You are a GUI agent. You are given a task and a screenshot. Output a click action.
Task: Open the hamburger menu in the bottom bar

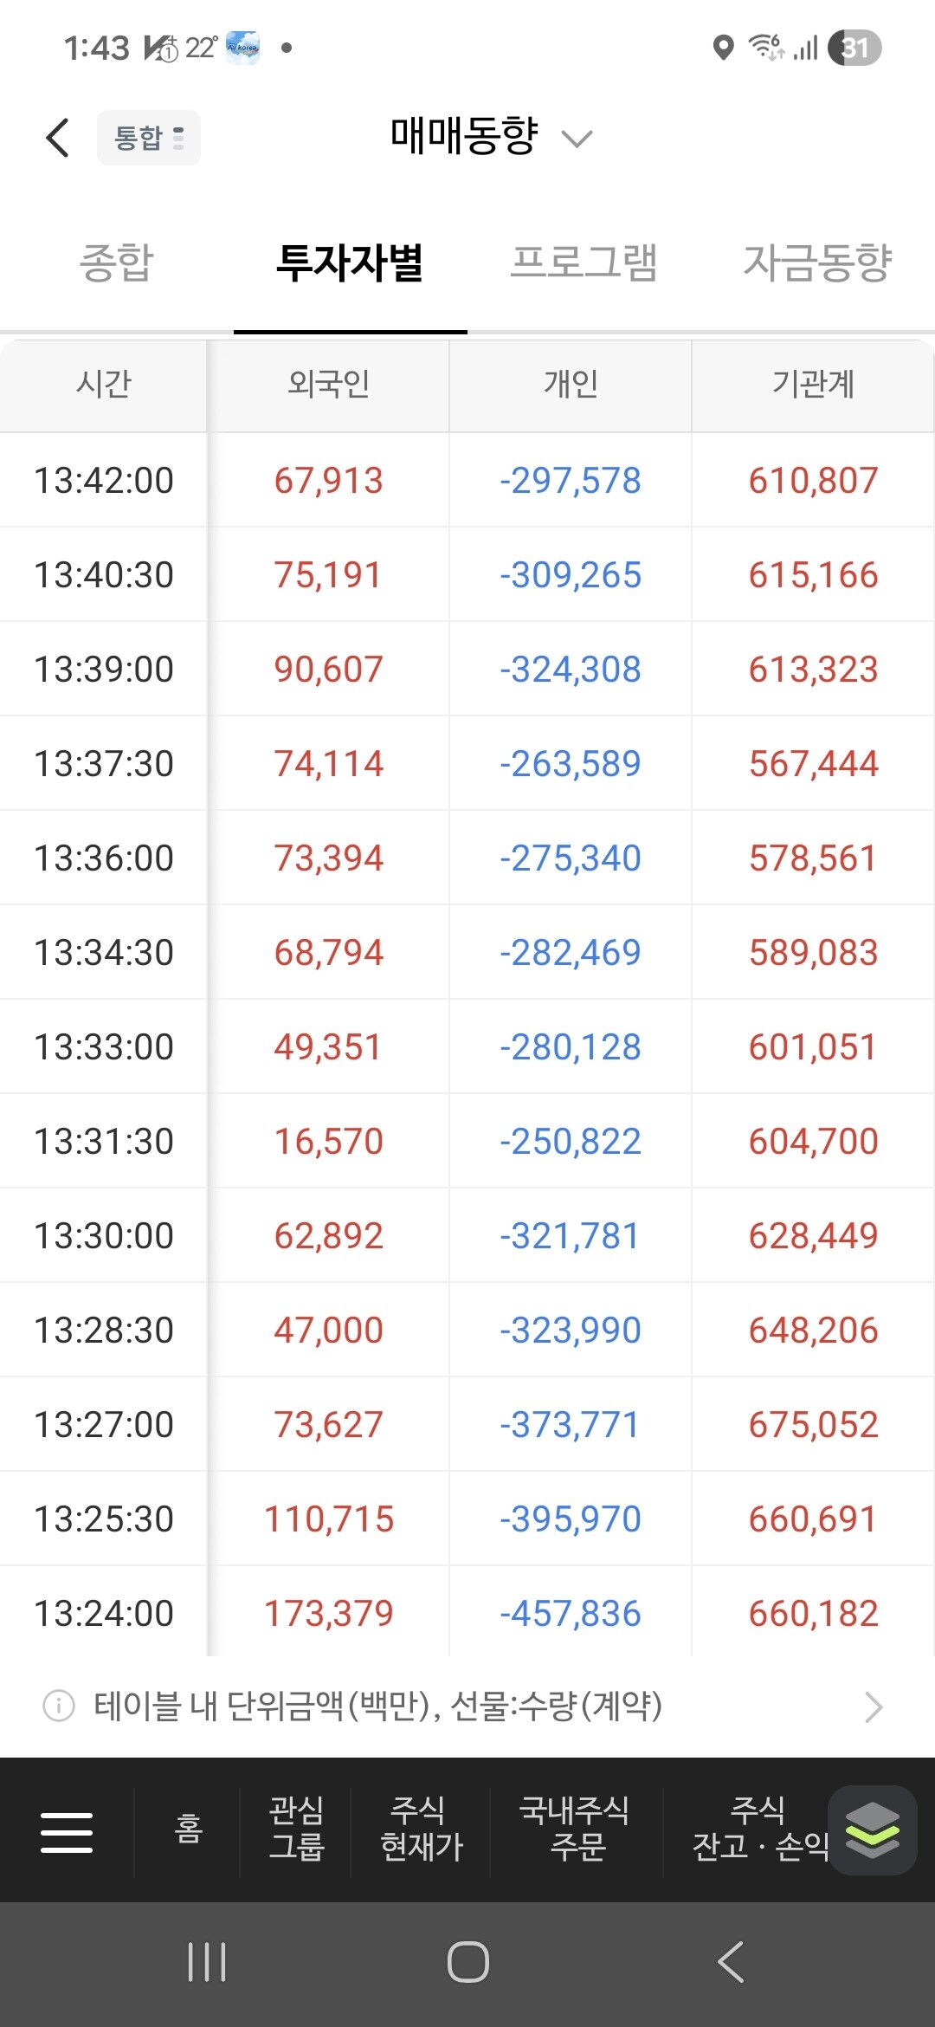click(x=67, y=1832)
